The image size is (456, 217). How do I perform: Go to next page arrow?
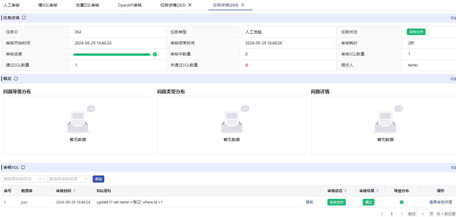(x=402, y=214)
